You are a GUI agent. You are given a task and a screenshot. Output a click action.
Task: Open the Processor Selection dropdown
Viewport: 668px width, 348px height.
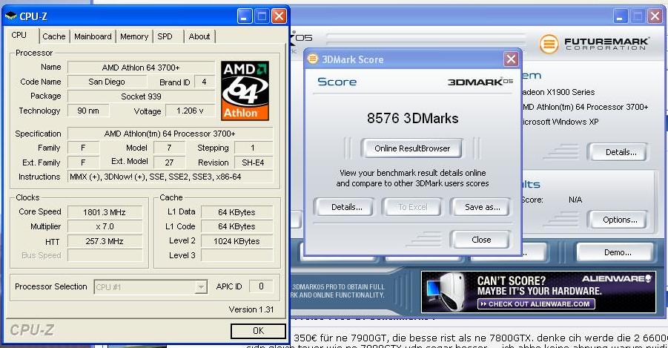151,286
